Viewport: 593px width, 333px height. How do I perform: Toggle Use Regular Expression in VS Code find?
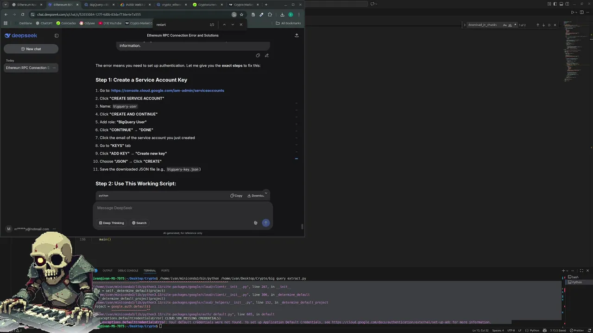point(515,25)
